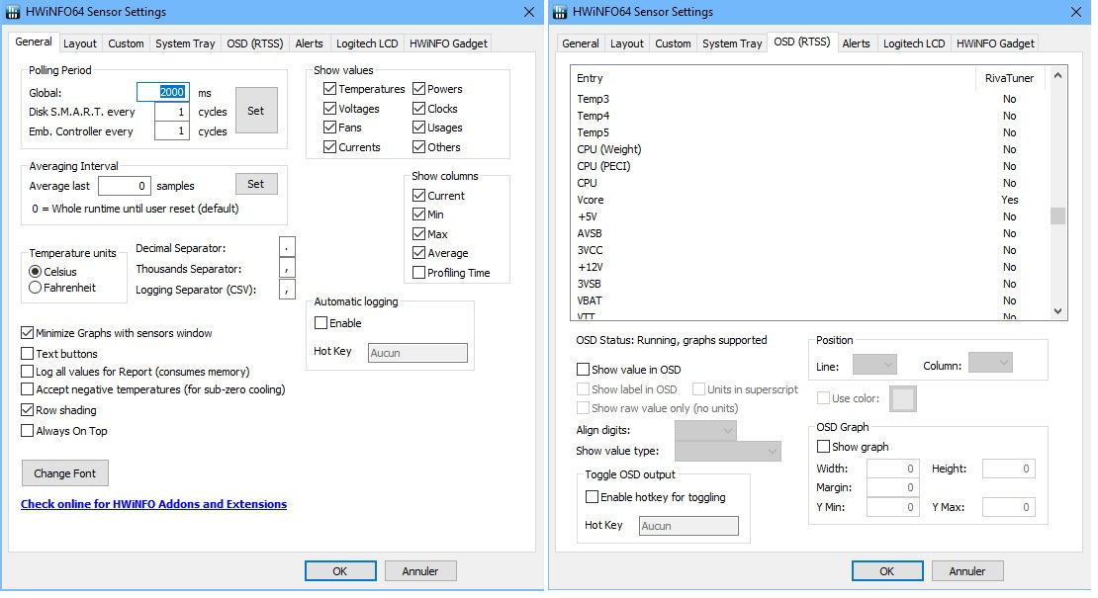Select the Temp3 entry row
Viewport: 1098px width, 598px height.
pyautogui.click(x=810, y=99)
